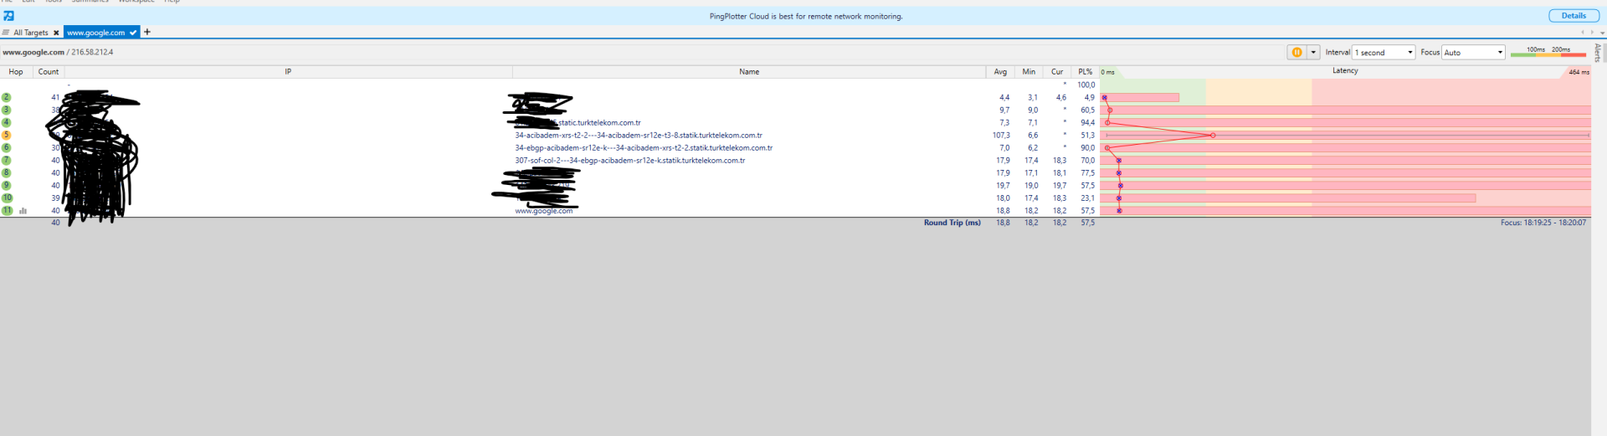Open the dropdown arrow beside the pause button
Viewport: 1607px width, 436px height.
(x=1313, y=52)
